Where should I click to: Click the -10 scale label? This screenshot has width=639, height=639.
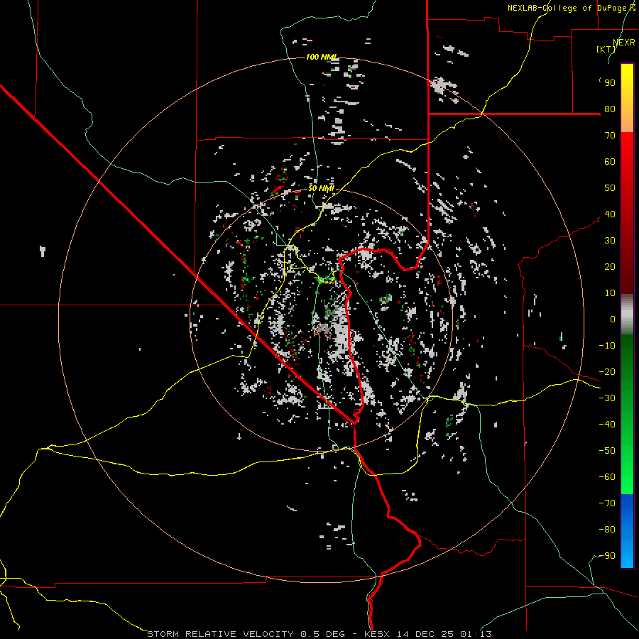click(607, 346)
